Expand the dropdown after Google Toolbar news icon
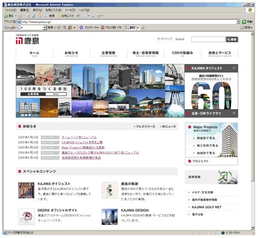The height and width of the screenshot is (238, 258). pyautogui.click(x=74, y=28)
